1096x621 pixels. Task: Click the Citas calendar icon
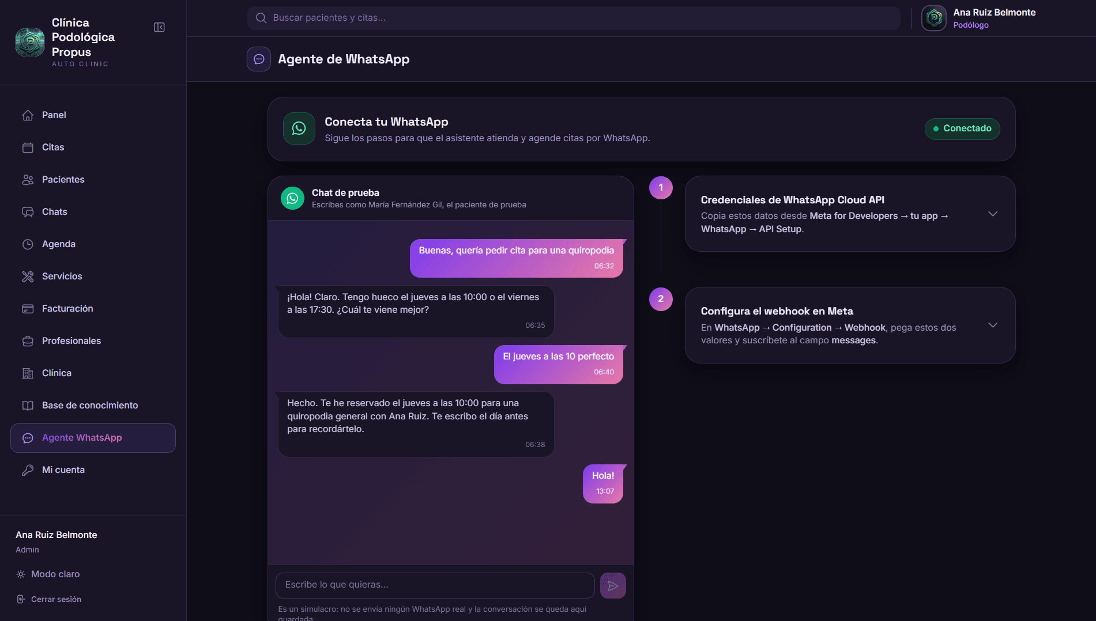click(28, 147)
